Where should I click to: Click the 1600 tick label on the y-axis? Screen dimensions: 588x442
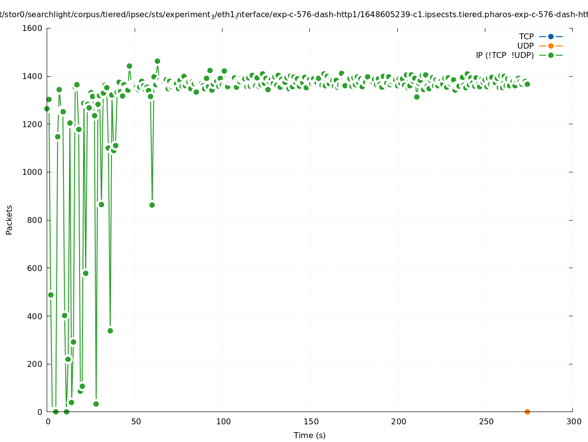(x=32, y=28)
